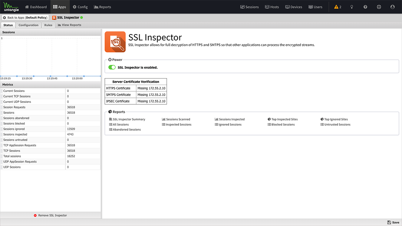Select the Sessions inspected value 4743
This screenshot has width=402, height=226.
pos(70,134)
